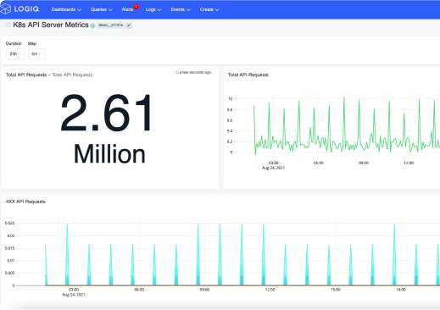
Task: Click the grey Total API Requests query link
Action: [x=72, y=75]
